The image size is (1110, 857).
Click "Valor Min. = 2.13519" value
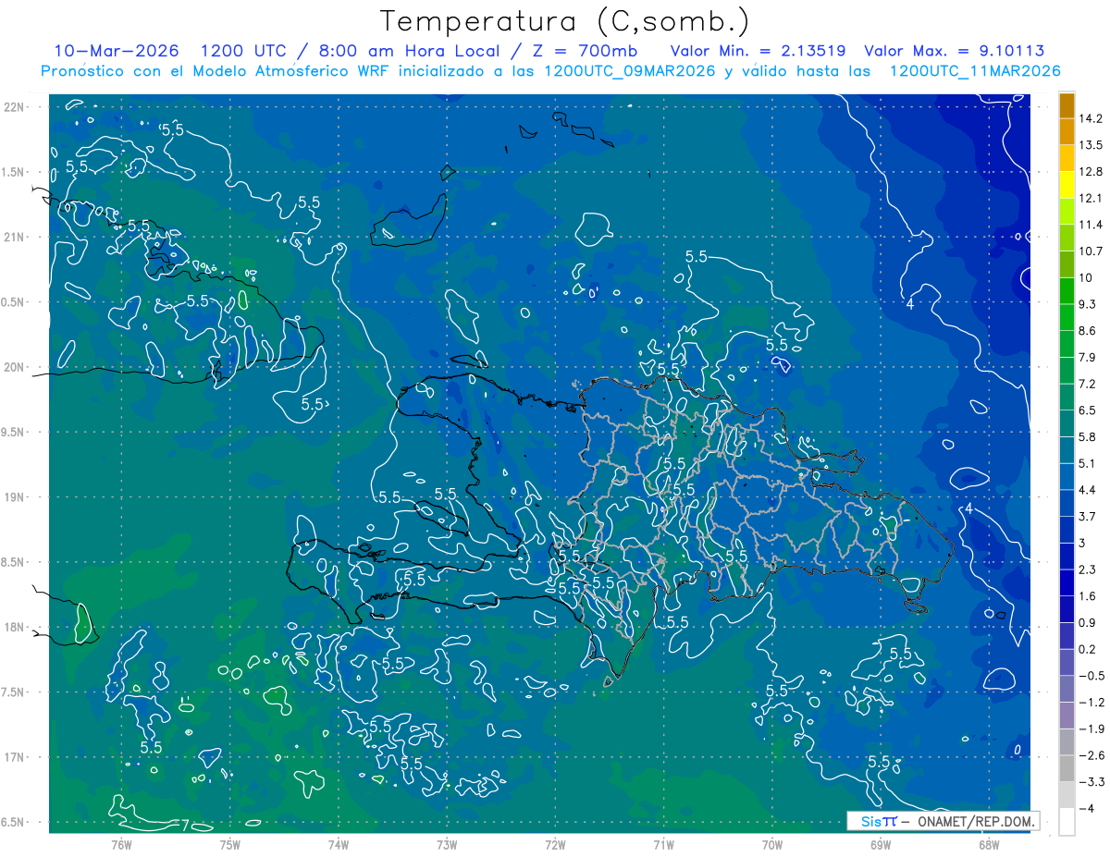[x=758, y=51]
